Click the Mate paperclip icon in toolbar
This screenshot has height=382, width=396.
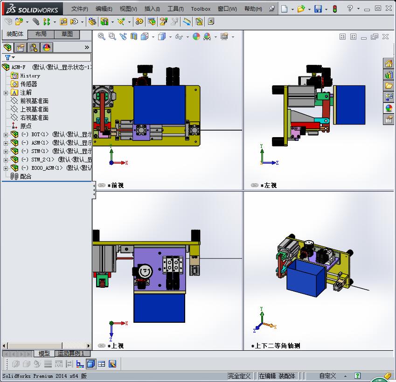tap(36, 22)
